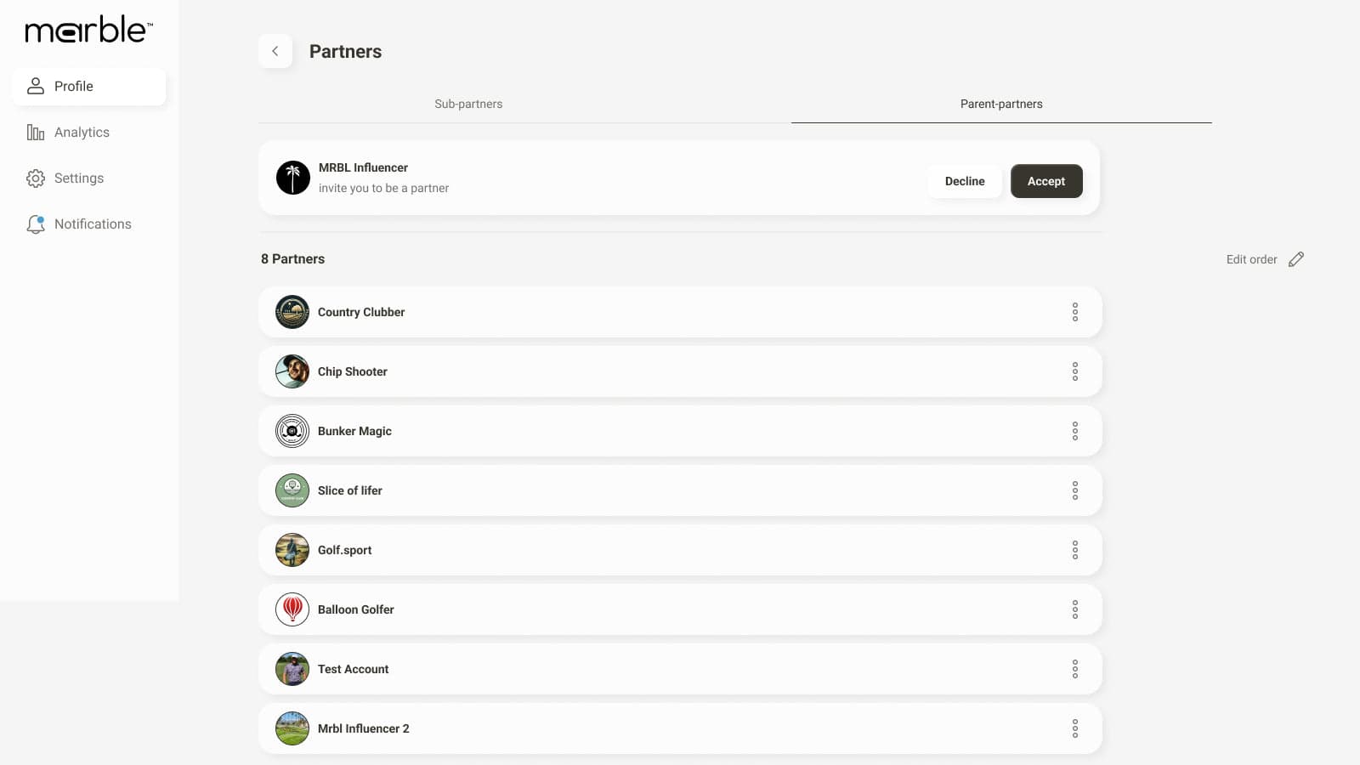The height and width of the screenshot is (765, 1360).
Task: Click the MRBL Influencer palm tree avatar
Action: pyautogui.click(x=293, y=178)
